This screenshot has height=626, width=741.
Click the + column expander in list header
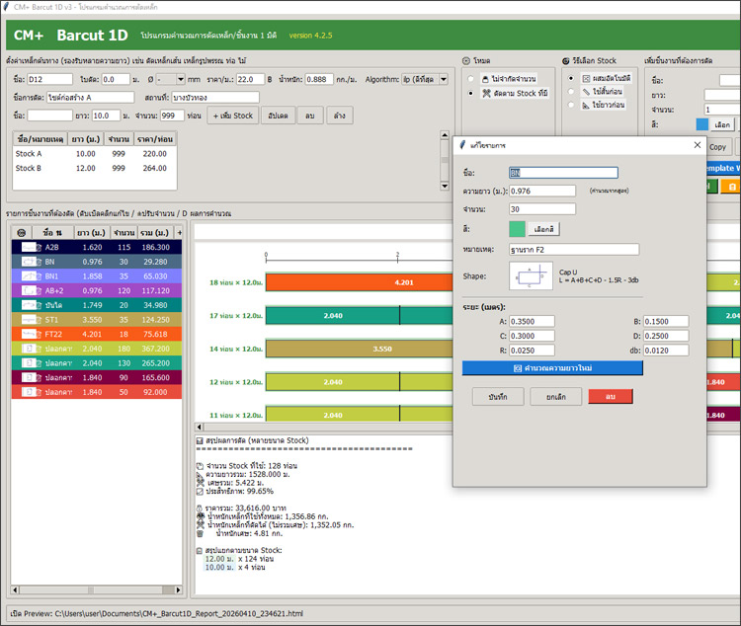coord(180,231)
